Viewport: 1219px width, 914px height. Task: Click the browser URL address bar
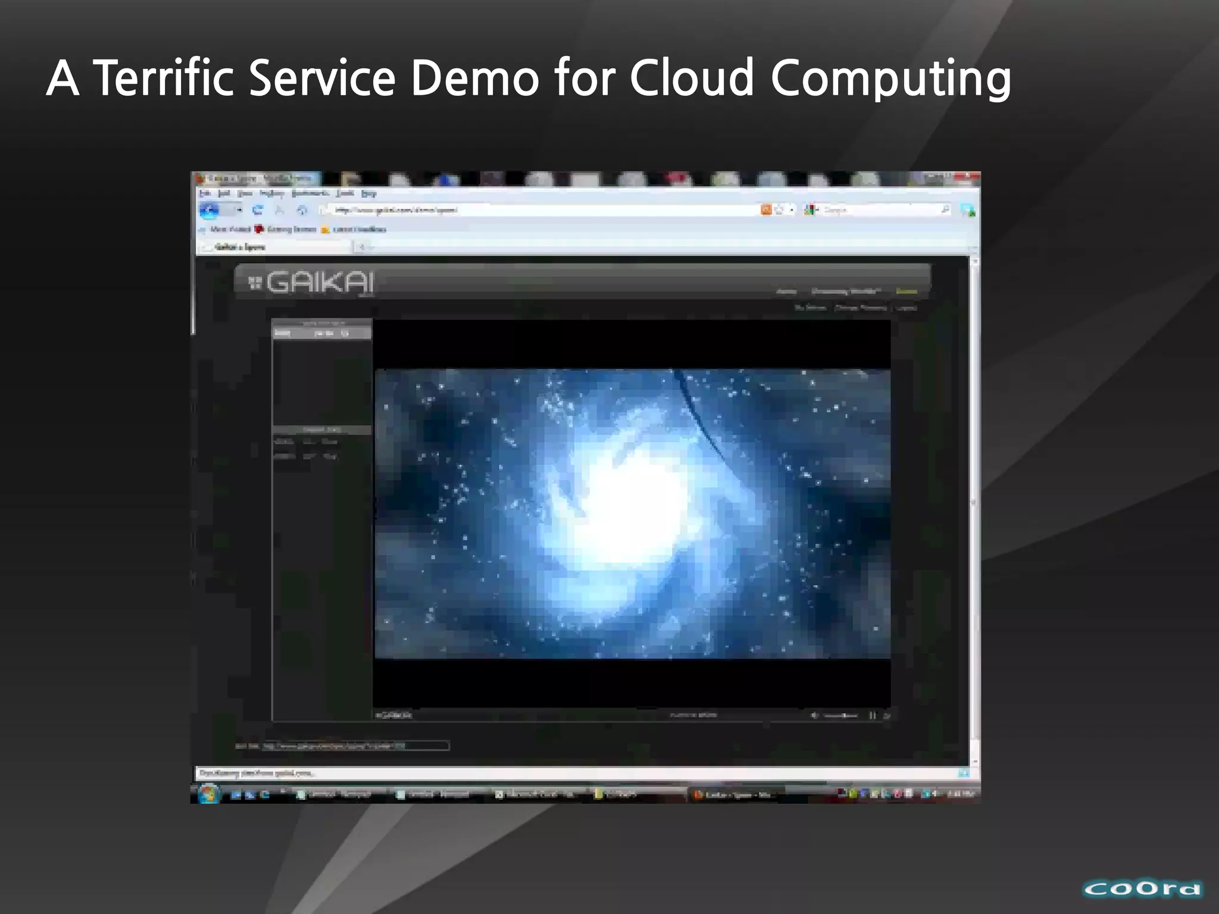click(539, 210)
